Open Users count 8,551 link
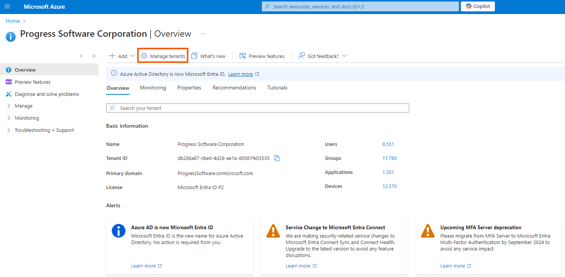This screenshot has height=277, width=565. [x=388, y=144]
